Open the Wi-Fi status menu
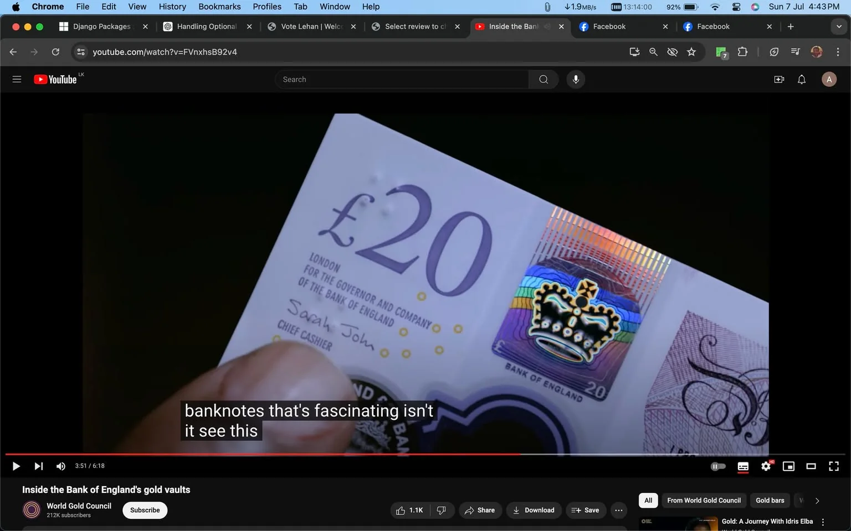 click(715, 7)
